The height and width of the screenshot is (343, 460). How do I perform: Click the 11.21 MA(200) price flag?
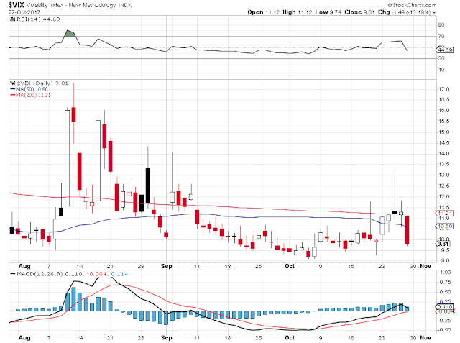coord(444,214)
